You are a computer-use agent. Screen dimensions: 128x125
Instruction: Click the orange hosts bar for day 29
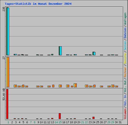coord(113,86)
